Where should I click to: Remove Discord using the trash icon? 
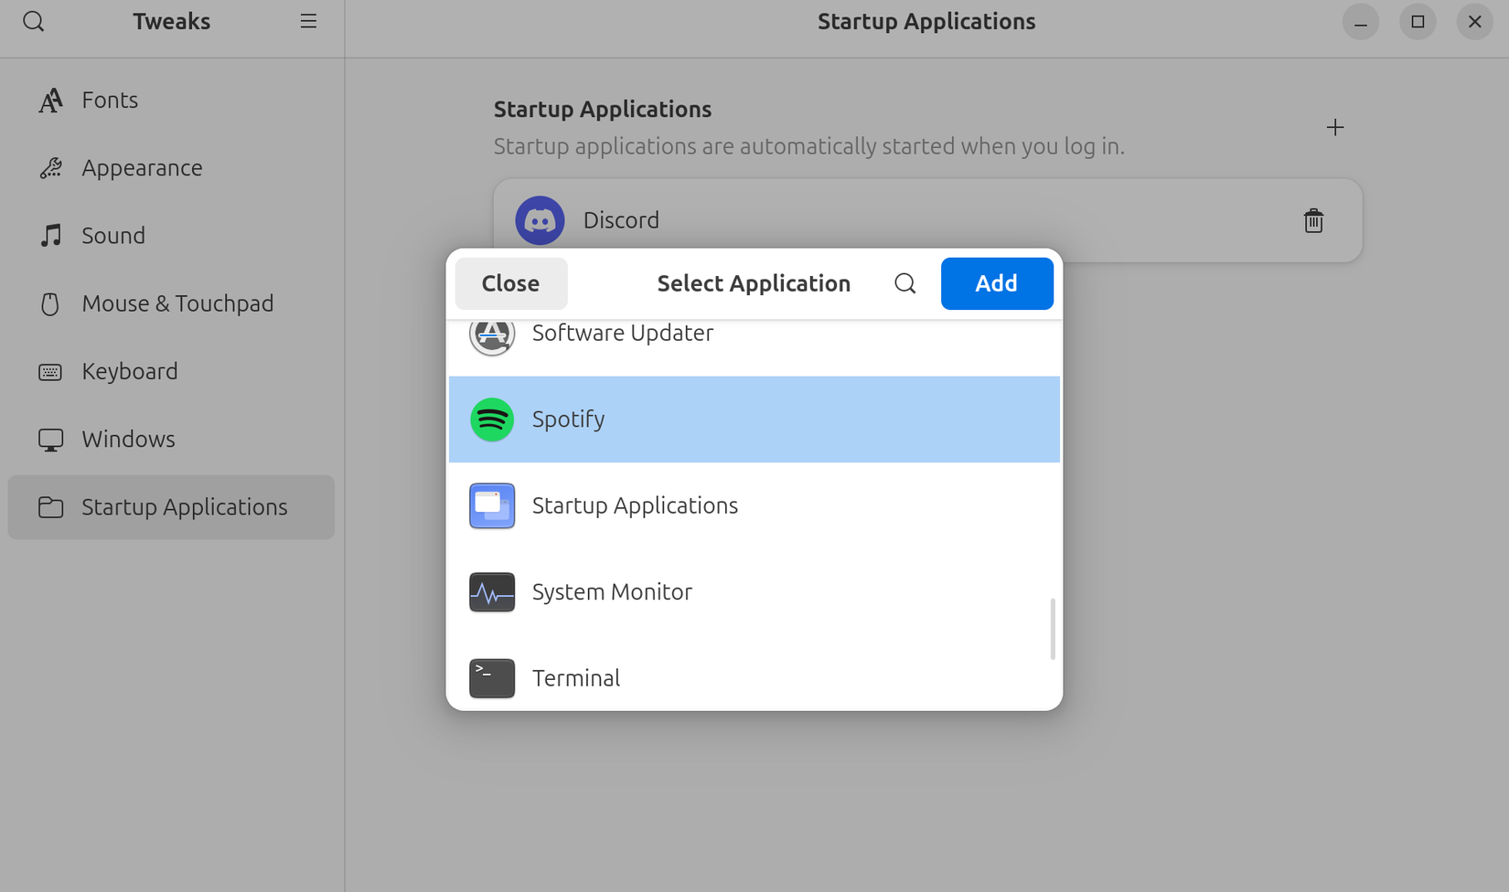[1313, 220]
